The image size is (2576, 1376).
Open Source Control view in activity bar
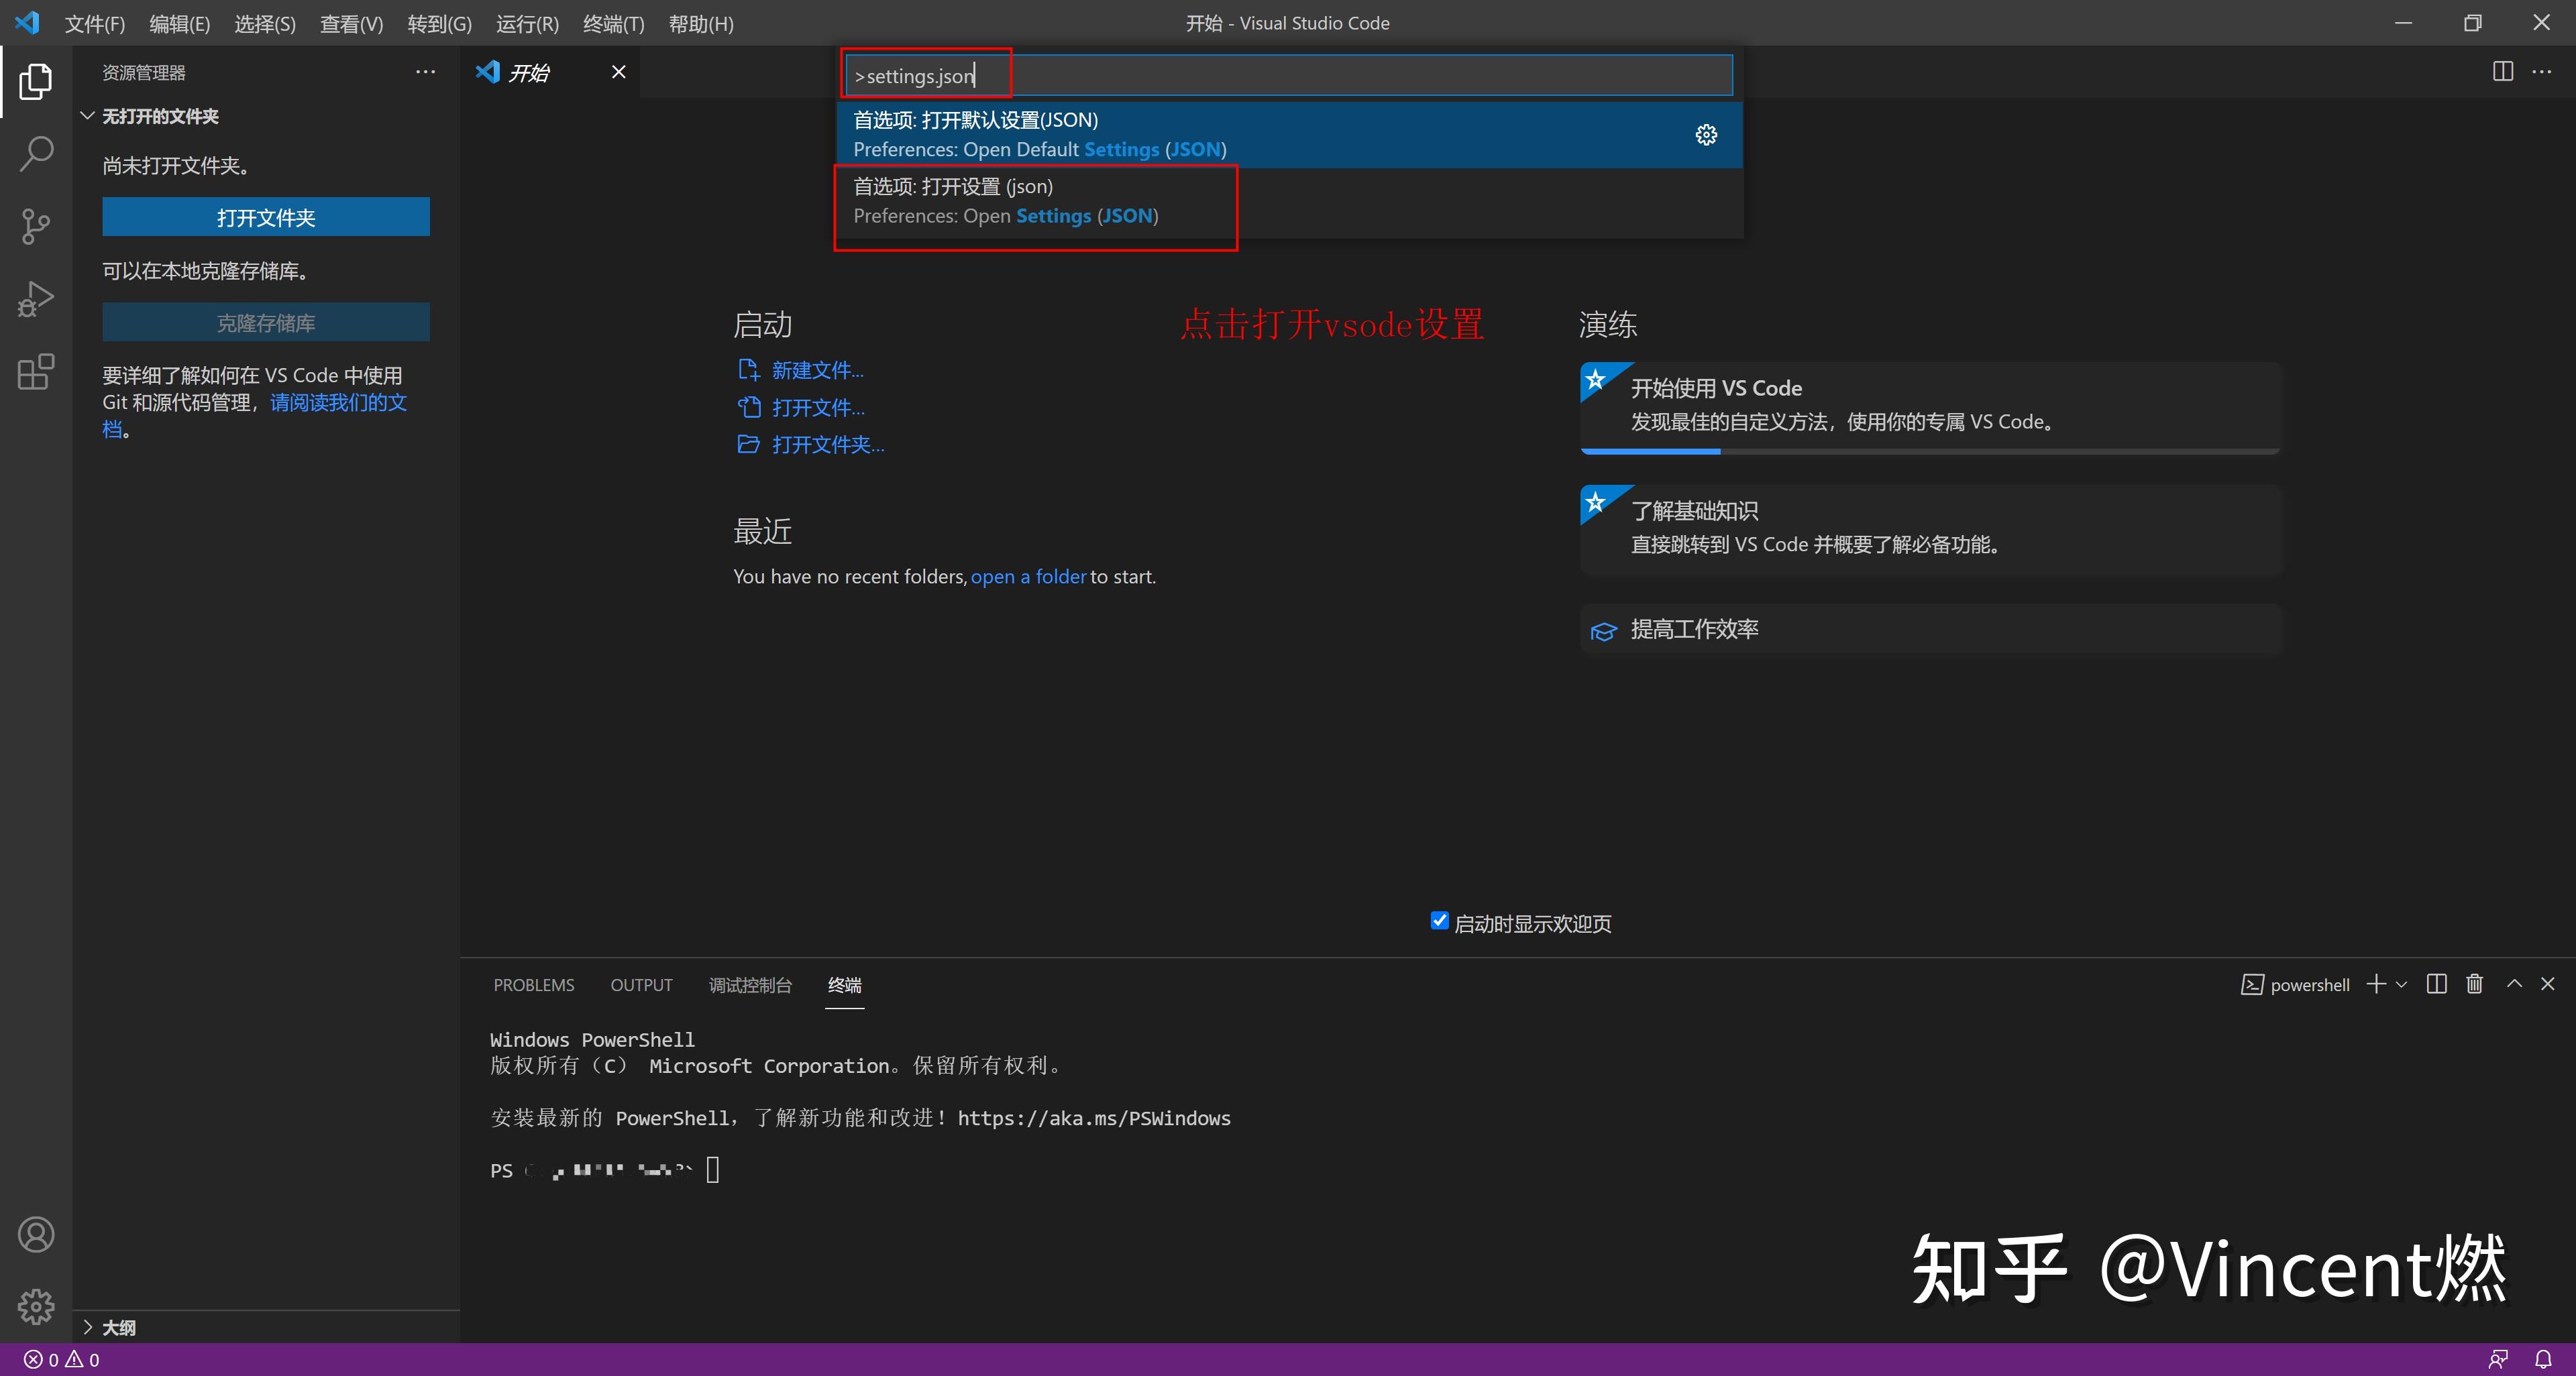pos(36,227)
